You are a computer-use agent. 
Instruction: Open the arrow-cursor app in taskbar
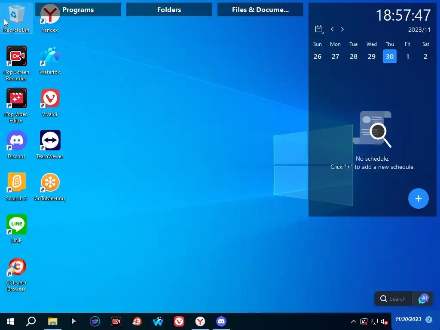74,321
